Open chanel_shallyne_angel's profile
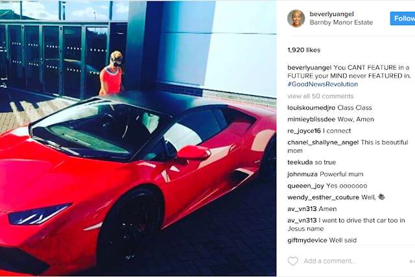The image size is (415, 277). coord(323,142)
